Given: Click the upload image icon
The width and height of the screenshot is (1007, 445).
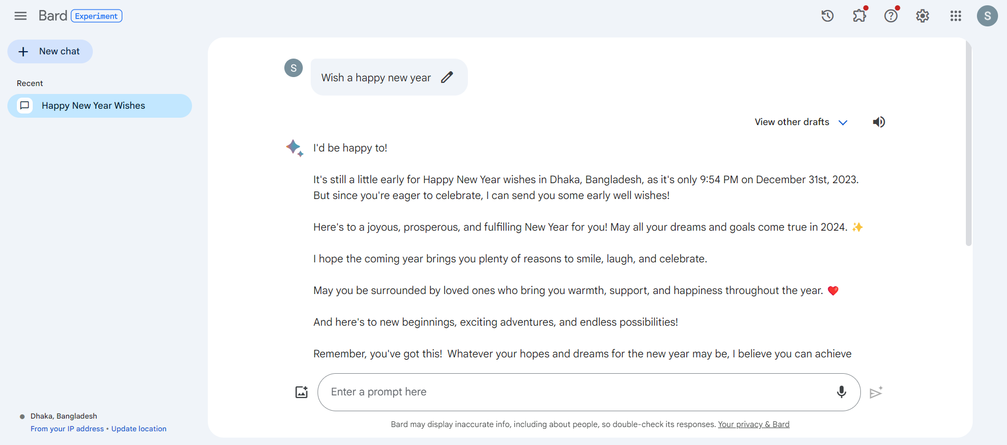Looking at the screenshot, I should pyautogui.click(x=301, y=392).
